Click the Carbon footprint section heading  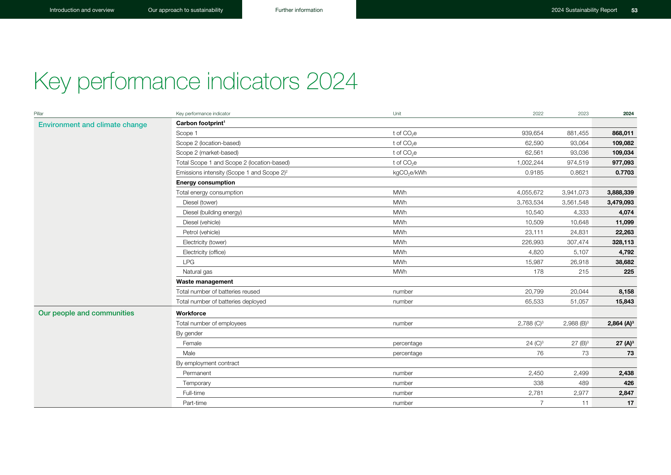(x=200, y=123)
